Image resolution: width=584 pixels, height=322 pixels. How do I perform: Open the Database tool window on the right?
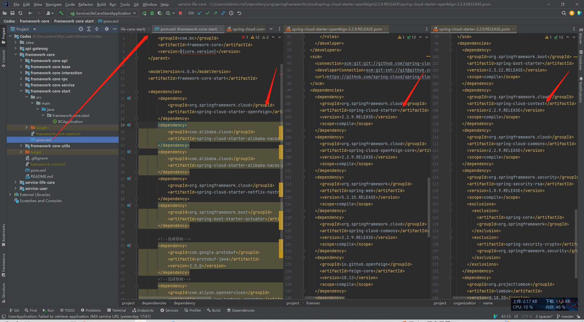coord(581,60)
